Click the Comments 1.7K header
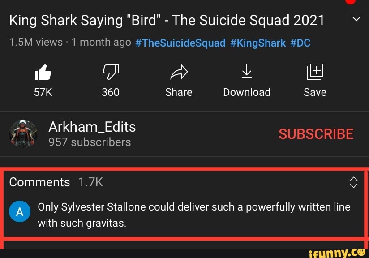This screenshot has width=369, height=258. point(56,182)
